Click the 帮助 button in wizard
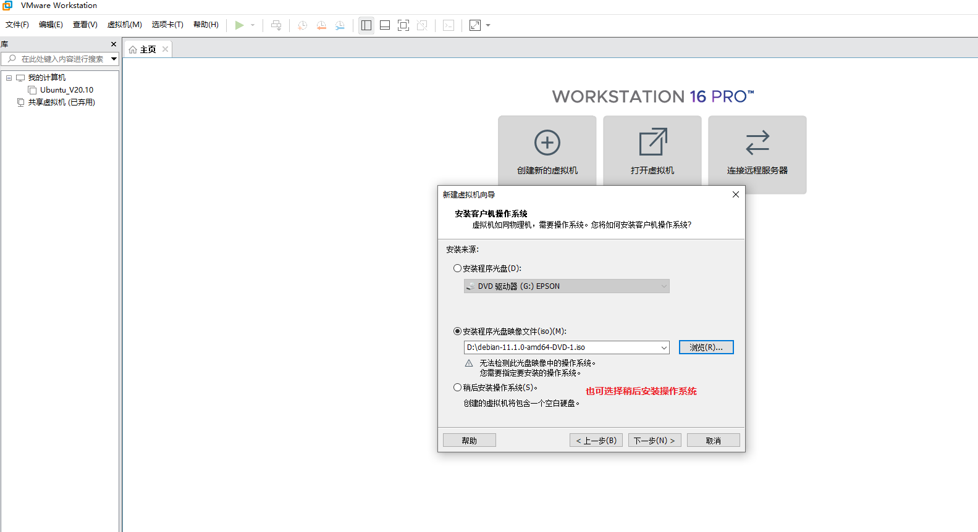 (470, 441)
